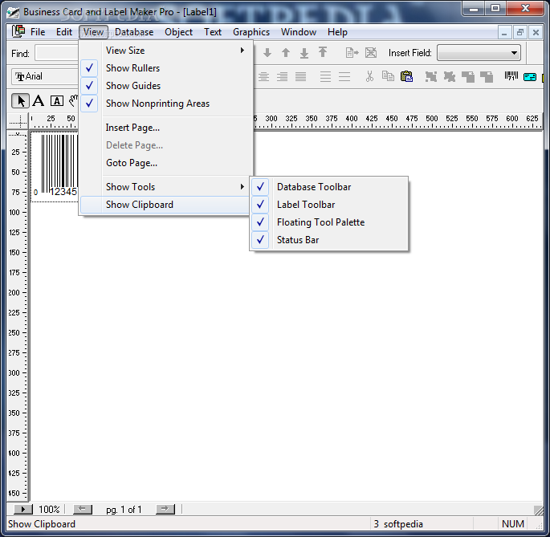Click the 100% zoom value
Image resolution: width=550 pixels, height=537 pixels.
49,509
